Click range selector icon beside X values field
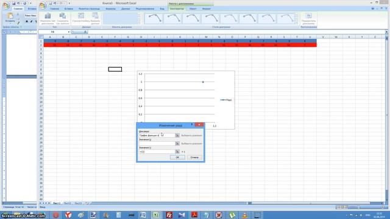Viewport: 390px width, 219px height. coord(177,144)
